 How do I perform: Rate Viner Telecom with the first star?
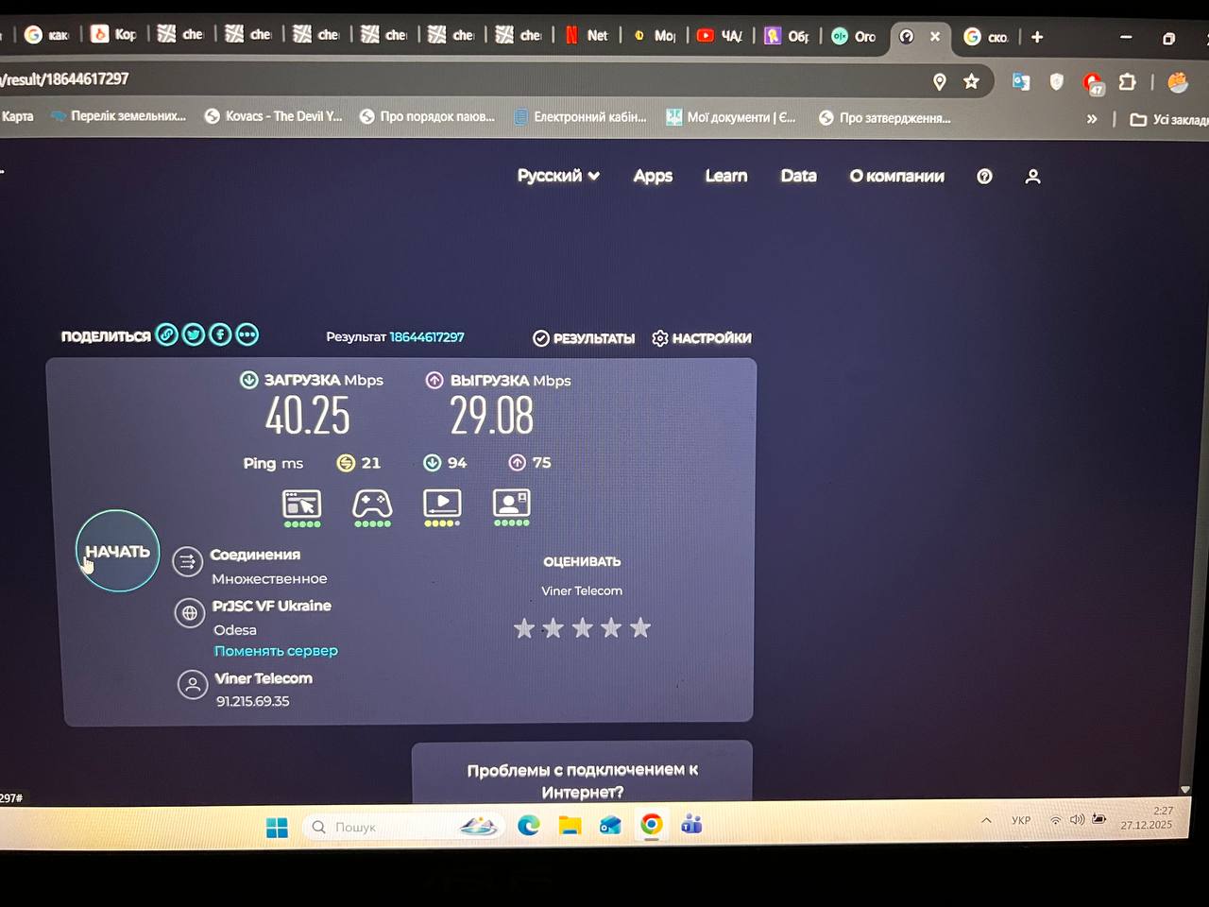[524, 627]
